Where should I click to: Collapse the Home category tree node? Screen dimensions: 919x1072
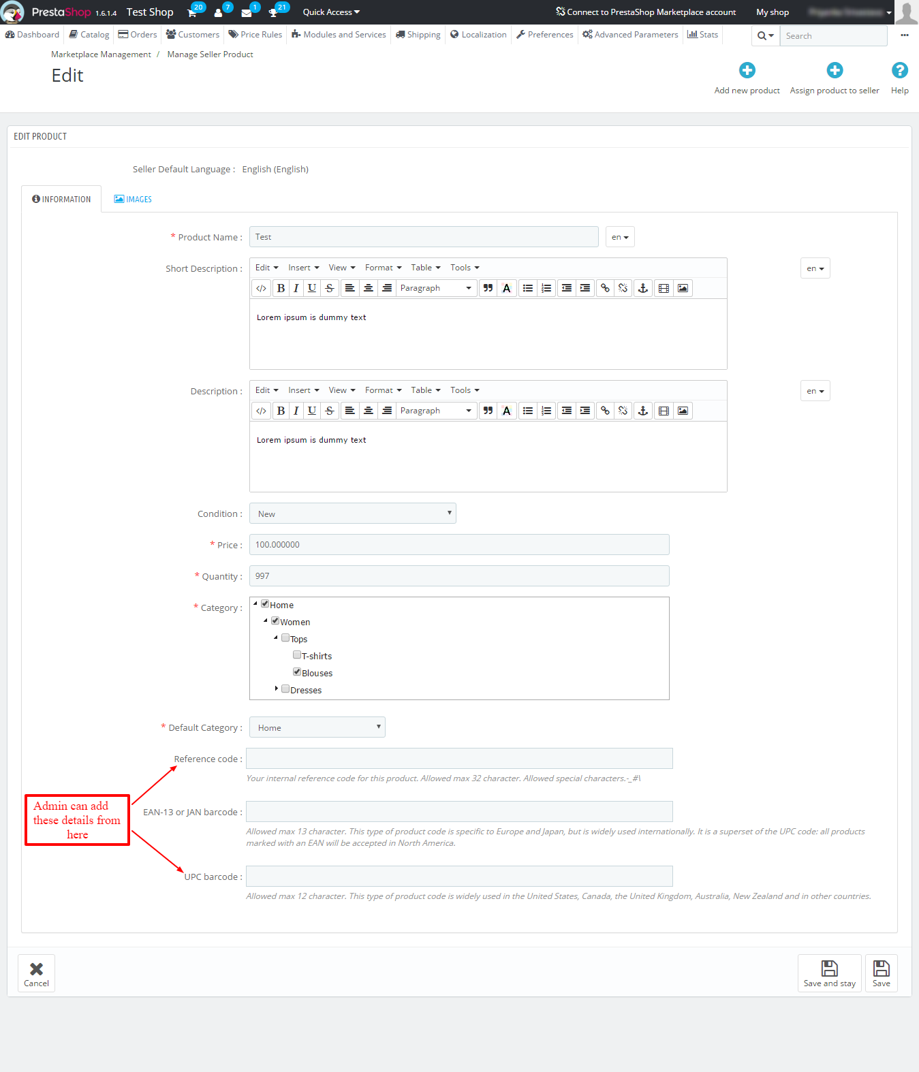tap(255, 603)
